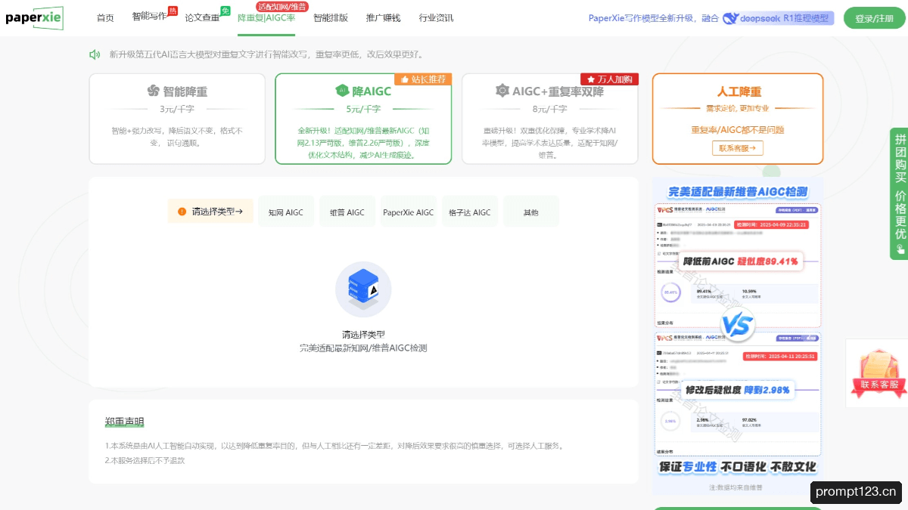The image size is (908, 510).
Task: Select the 人工降重 card title
Action: (x=739, y=91)
